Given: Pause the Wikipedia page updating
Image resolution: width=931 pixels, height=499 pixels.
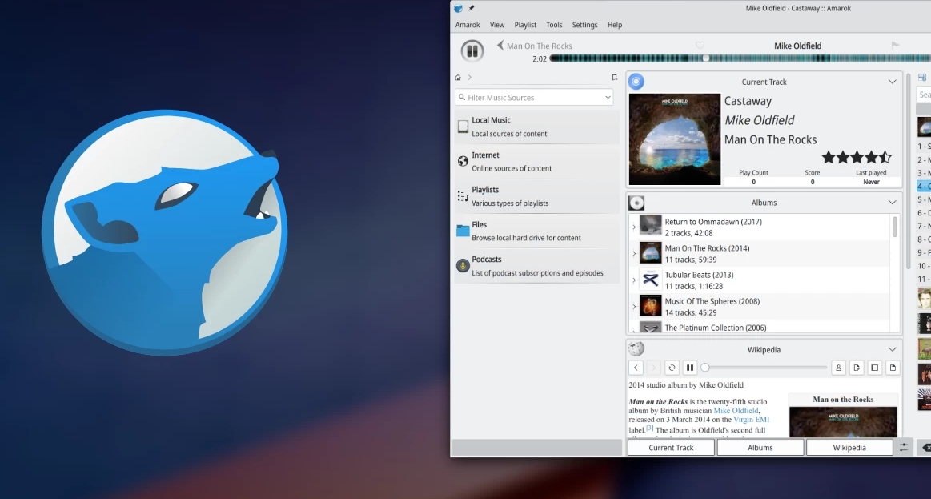Looking at the screenshot, I should (689, 368).
